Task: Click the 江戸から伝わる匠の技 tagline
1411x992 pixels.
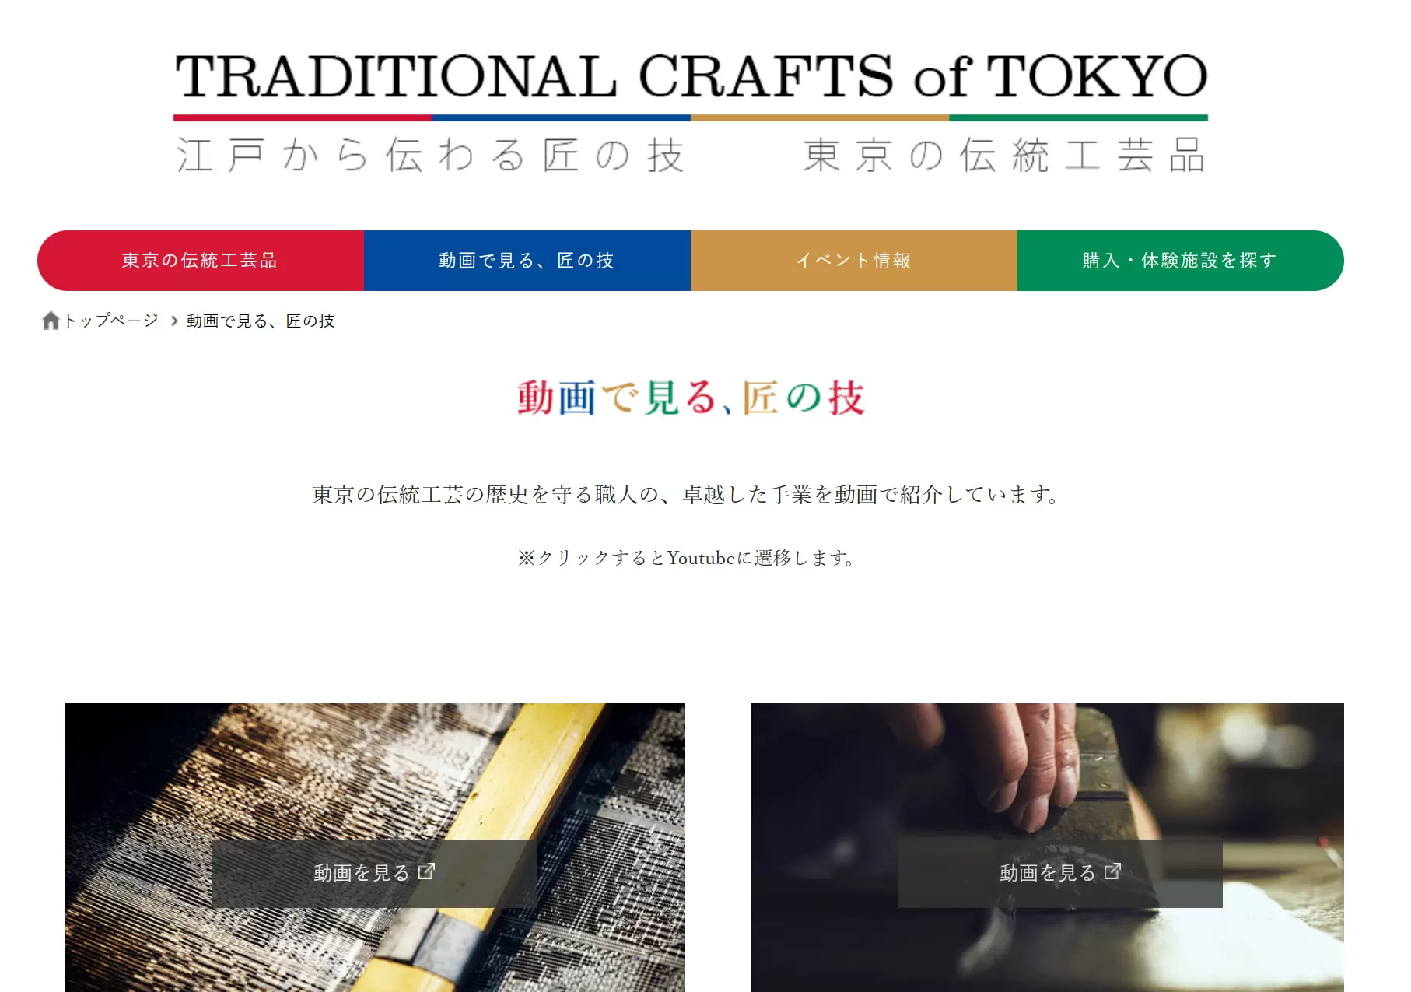Action: click(430, 155)
